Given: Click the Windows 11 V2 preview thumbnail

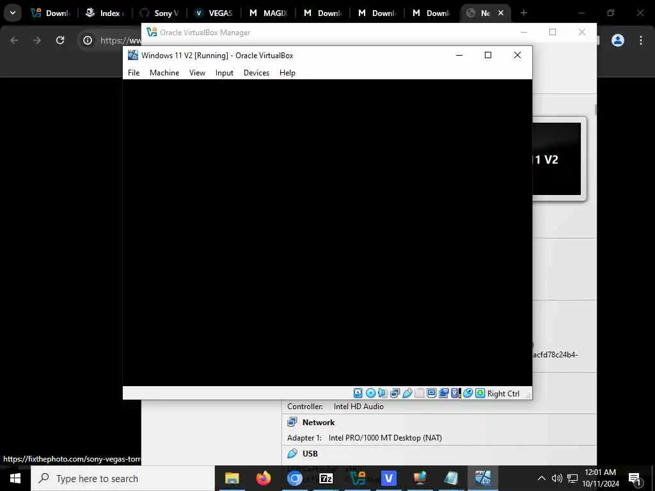Looking at the screenshot, I should click(556, 159).
